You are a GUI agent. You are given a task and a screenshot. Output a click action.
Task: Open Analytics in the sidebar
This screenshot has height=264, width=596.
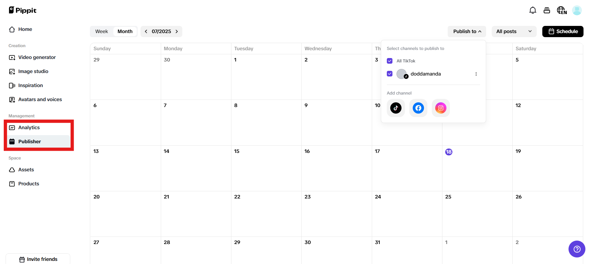(29, 128)
